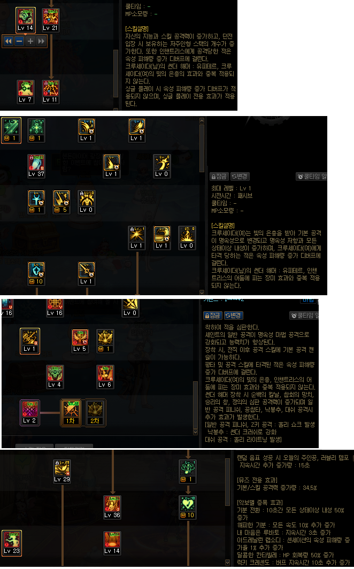
Task: Toggle the blue 잠금 lock button
Action: pyautogui.click(x=213, y=316)
